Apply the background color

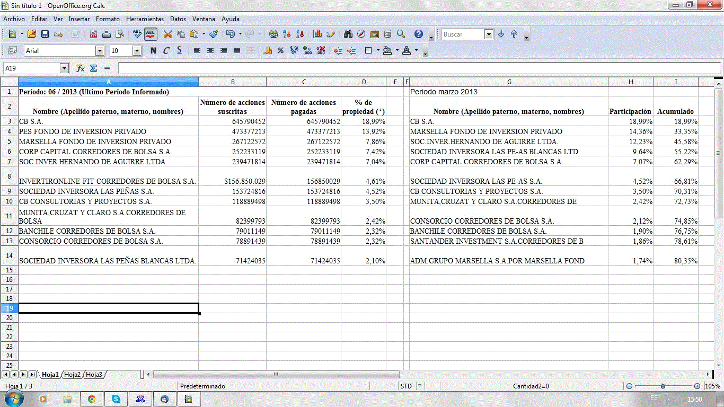387,51
